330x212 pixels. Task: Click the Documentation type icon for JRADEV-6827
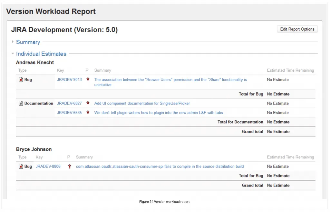[x=21, y=103]
